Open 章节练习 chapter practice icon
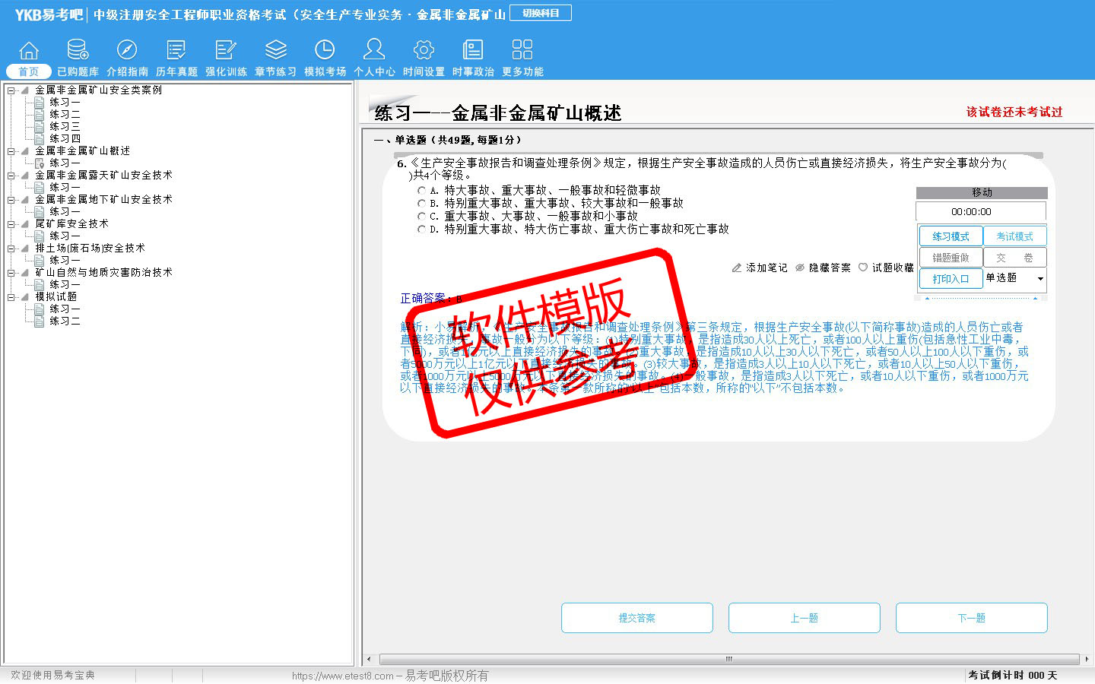 click(275, 51)
